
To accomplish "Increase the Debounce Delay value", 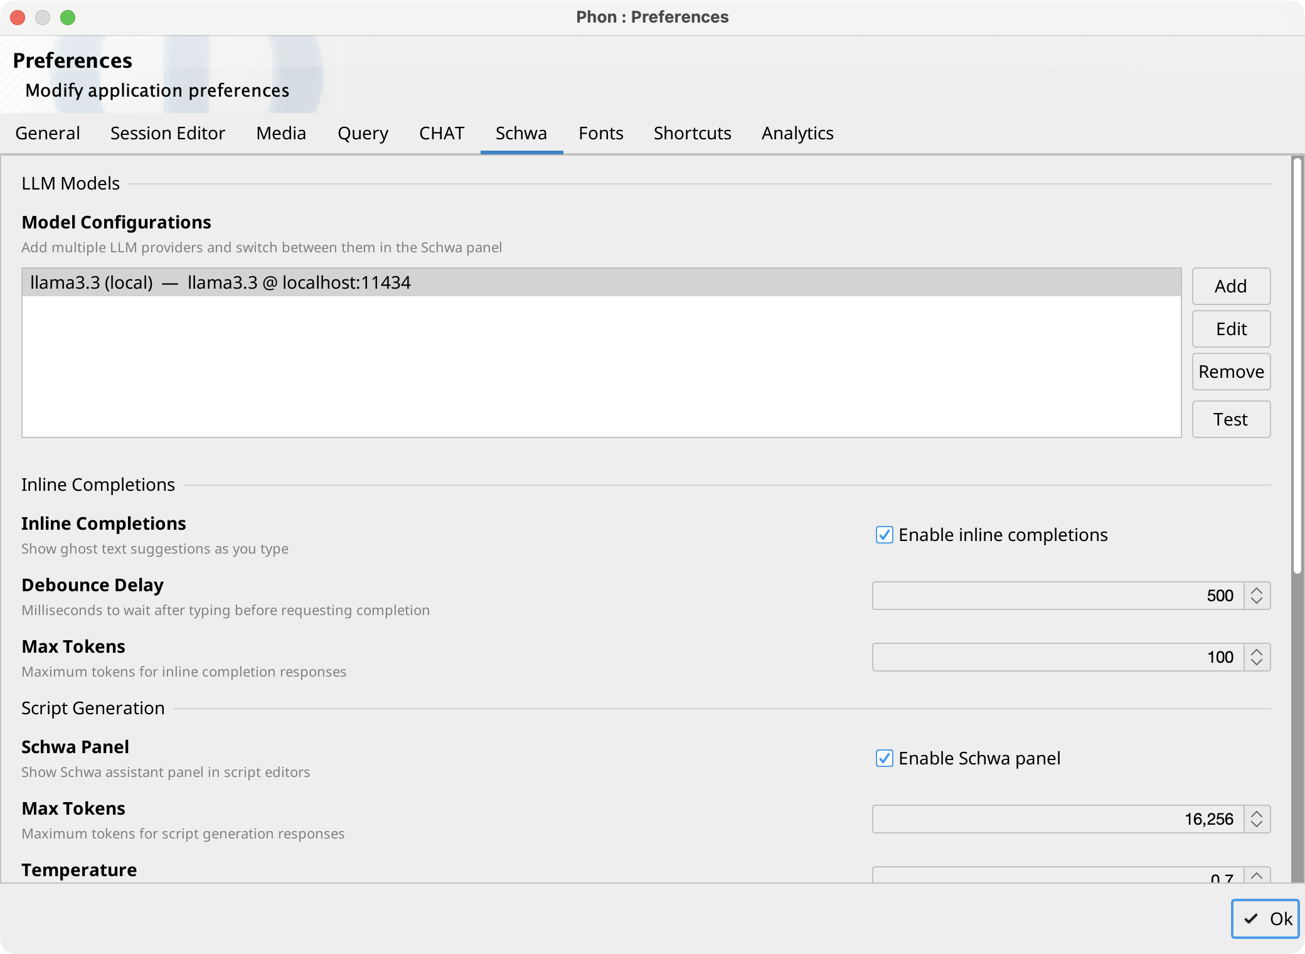I will tap(1257, 590).
